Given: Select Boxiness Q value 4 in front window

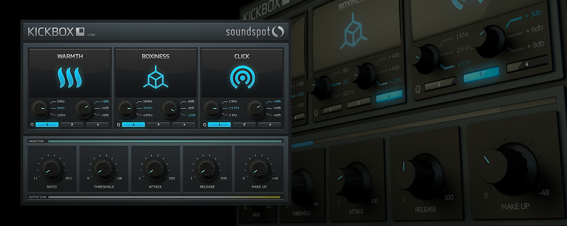Looking at the screenshot, I should pos(184,124).
